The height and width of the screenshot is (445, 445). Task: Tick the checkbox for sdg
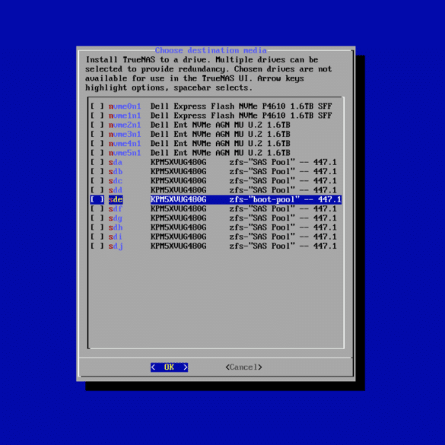pos(97,218)
